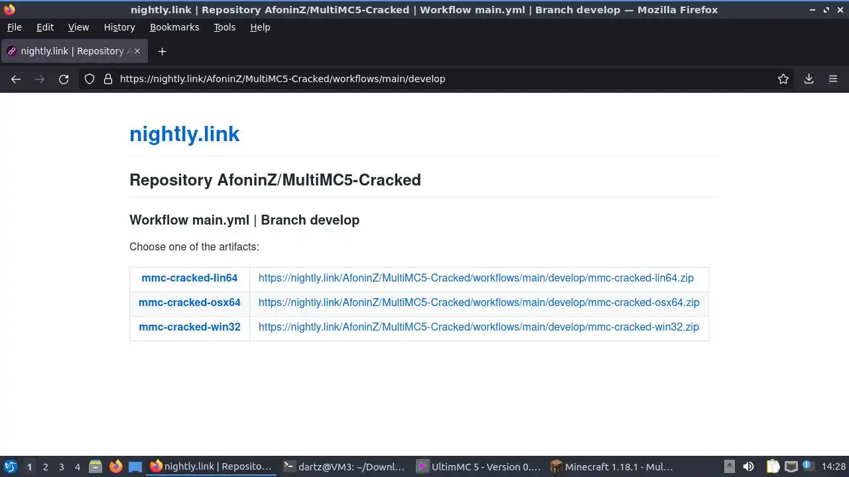Launch Firefox from the taskbar quick launcher
Image resolution: width=849 pixels, height=477 pixels.
115,467
